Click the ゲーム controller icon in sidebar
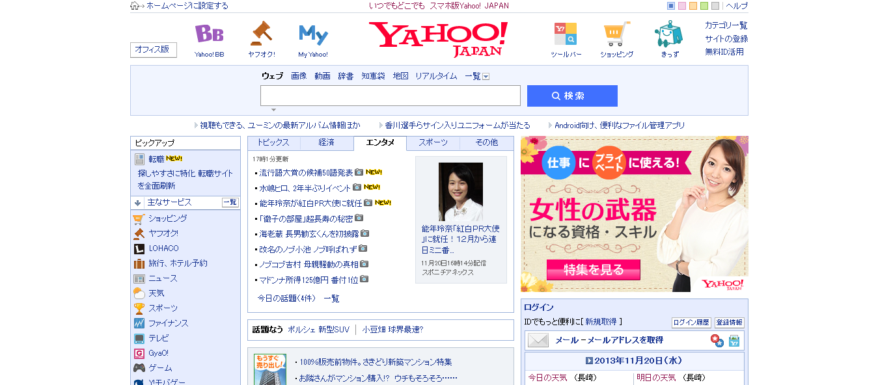 139,368
